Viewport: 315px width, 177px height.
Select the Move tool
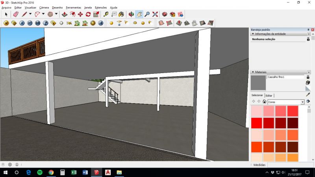tap(80, 14)
